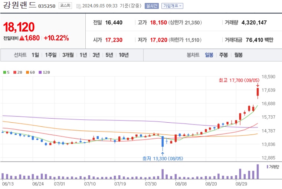This screenshot has width=282, height=189.
Task: Click the 거래대금 value 76,410 백만
Action: [x=259, y=40]
